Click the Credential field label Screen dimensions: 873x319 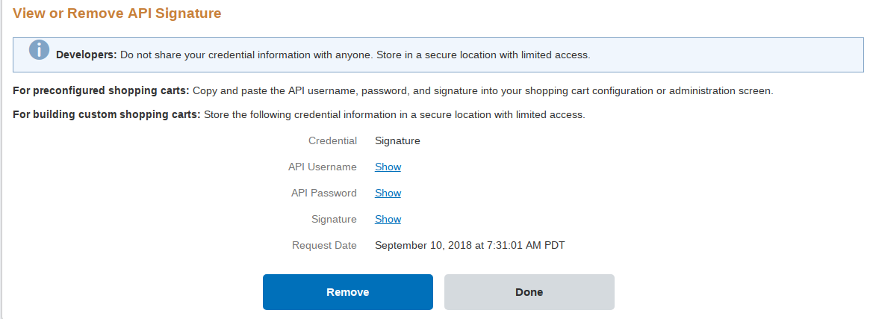pos(332,140)
